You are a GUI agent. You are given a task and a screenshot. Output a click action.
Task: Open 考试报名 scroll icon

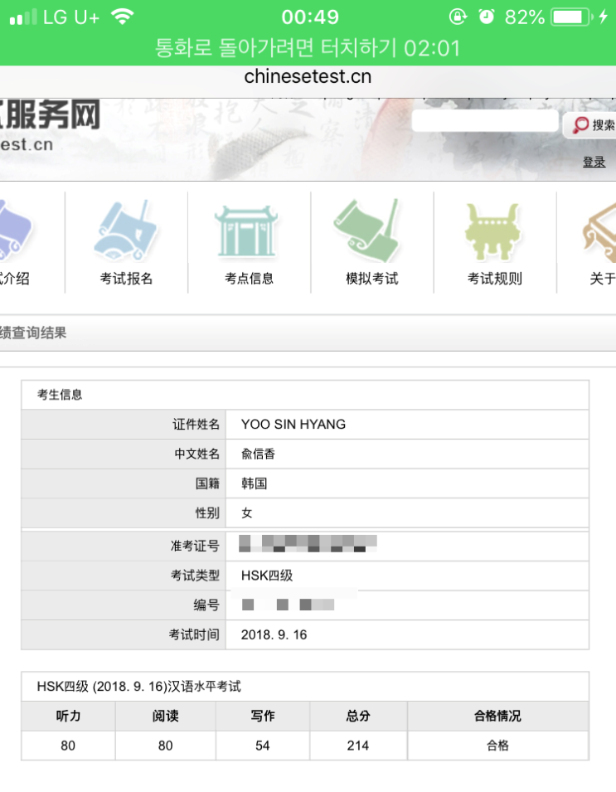point(124,231)
